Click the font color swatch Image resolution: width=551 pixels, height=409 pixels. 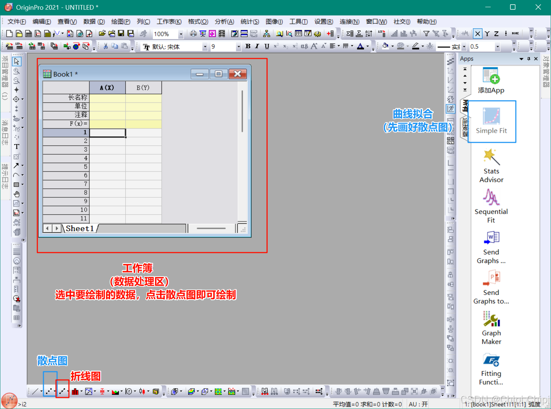click(x=360, y=46)
